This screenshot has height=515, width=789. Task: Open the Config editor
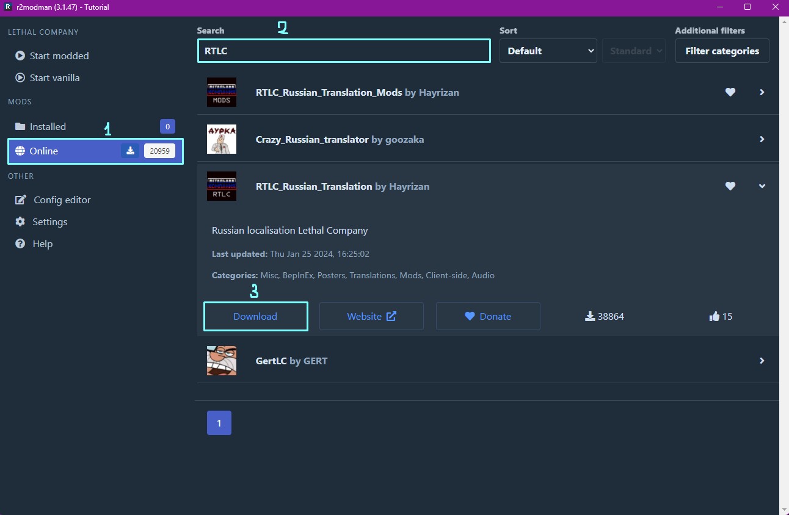click(95, 200)
